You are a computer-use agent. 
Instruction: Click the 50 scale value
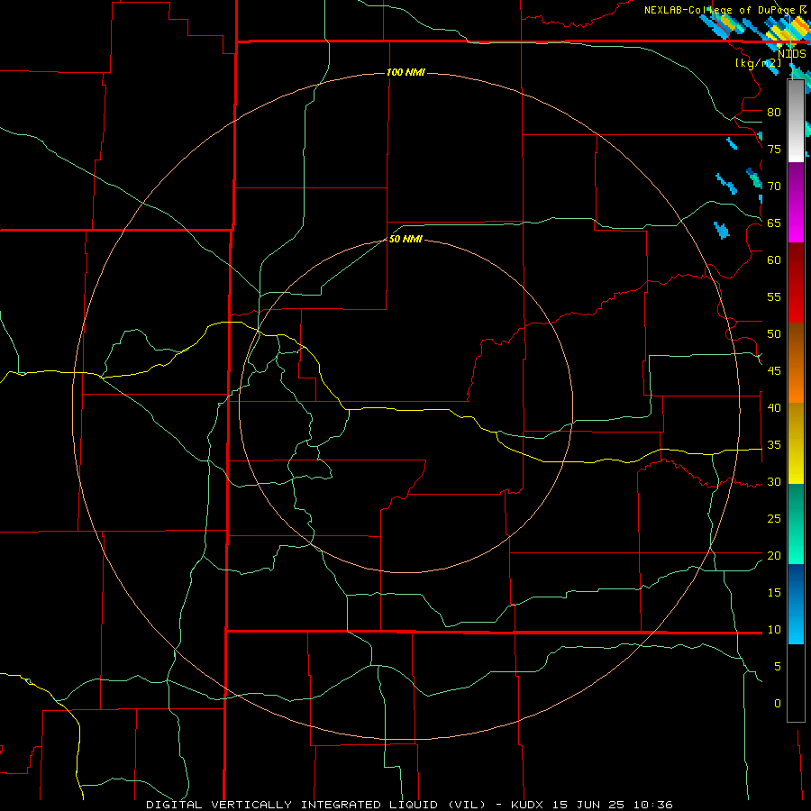pos(774,333)
